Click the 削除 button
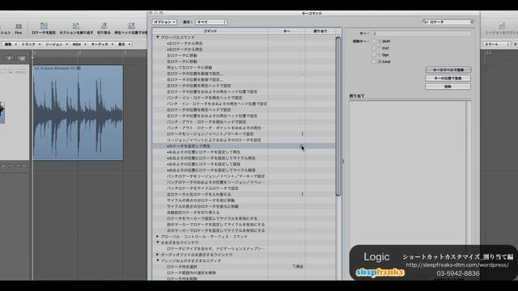518x291 pixels. coord(448,86)
